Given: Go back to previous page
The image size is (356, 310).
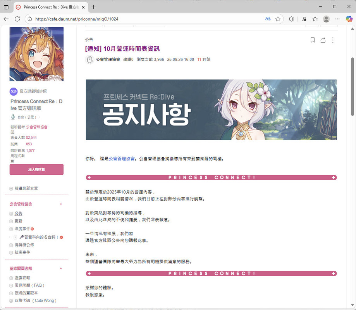Looking at the screenshot, I should click(6, 19).
